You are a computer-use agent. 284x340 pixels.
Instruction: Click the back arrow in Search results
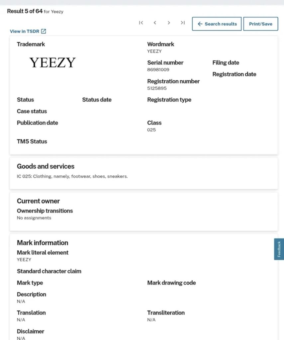(200, 24)
